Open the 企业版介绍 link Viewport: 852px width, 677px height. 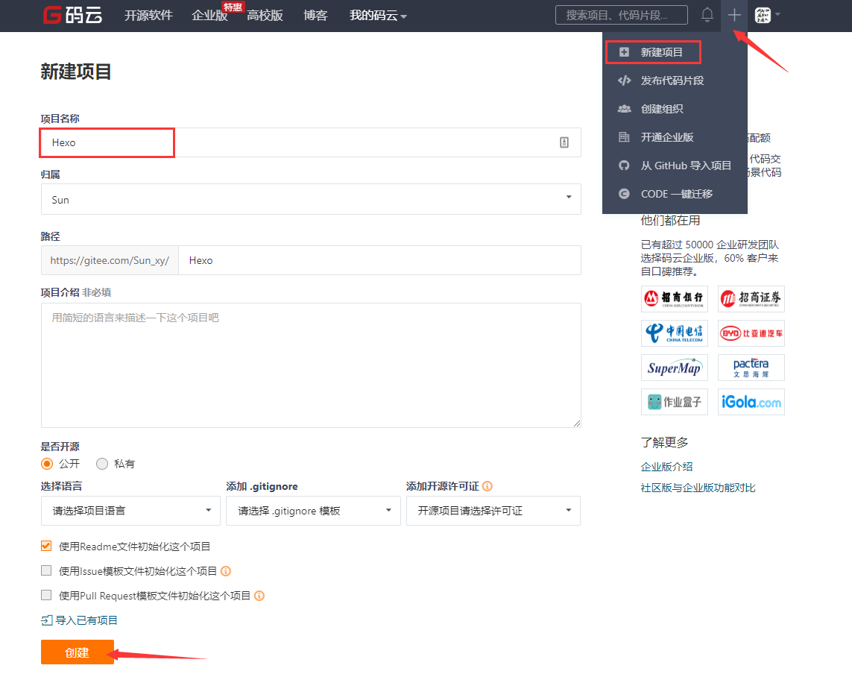(x=666, y=467)
